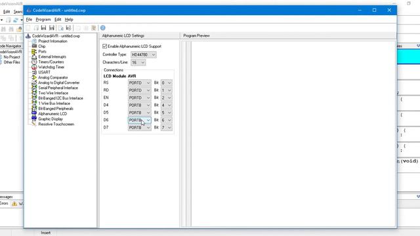Open the D5 bit number dropdown
The image size is (420, 236).
[x=166, y=113]
